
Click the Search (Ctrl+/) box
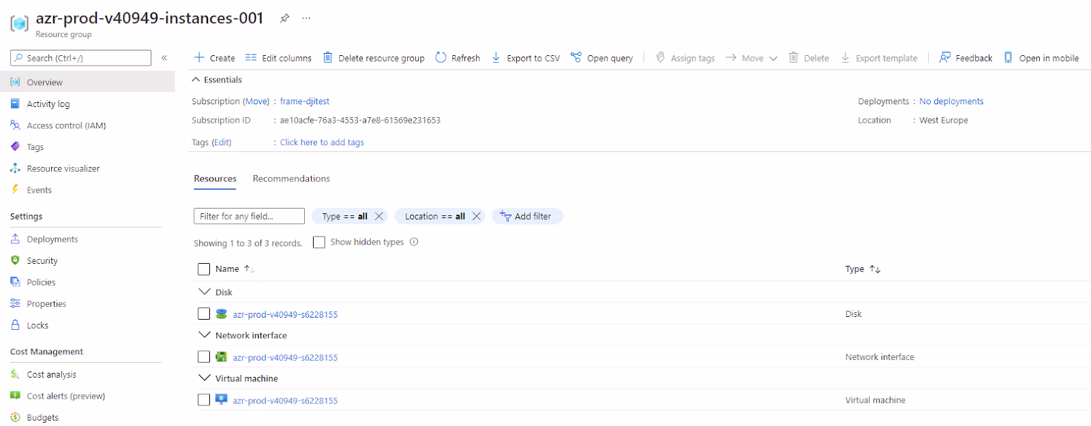80,58
